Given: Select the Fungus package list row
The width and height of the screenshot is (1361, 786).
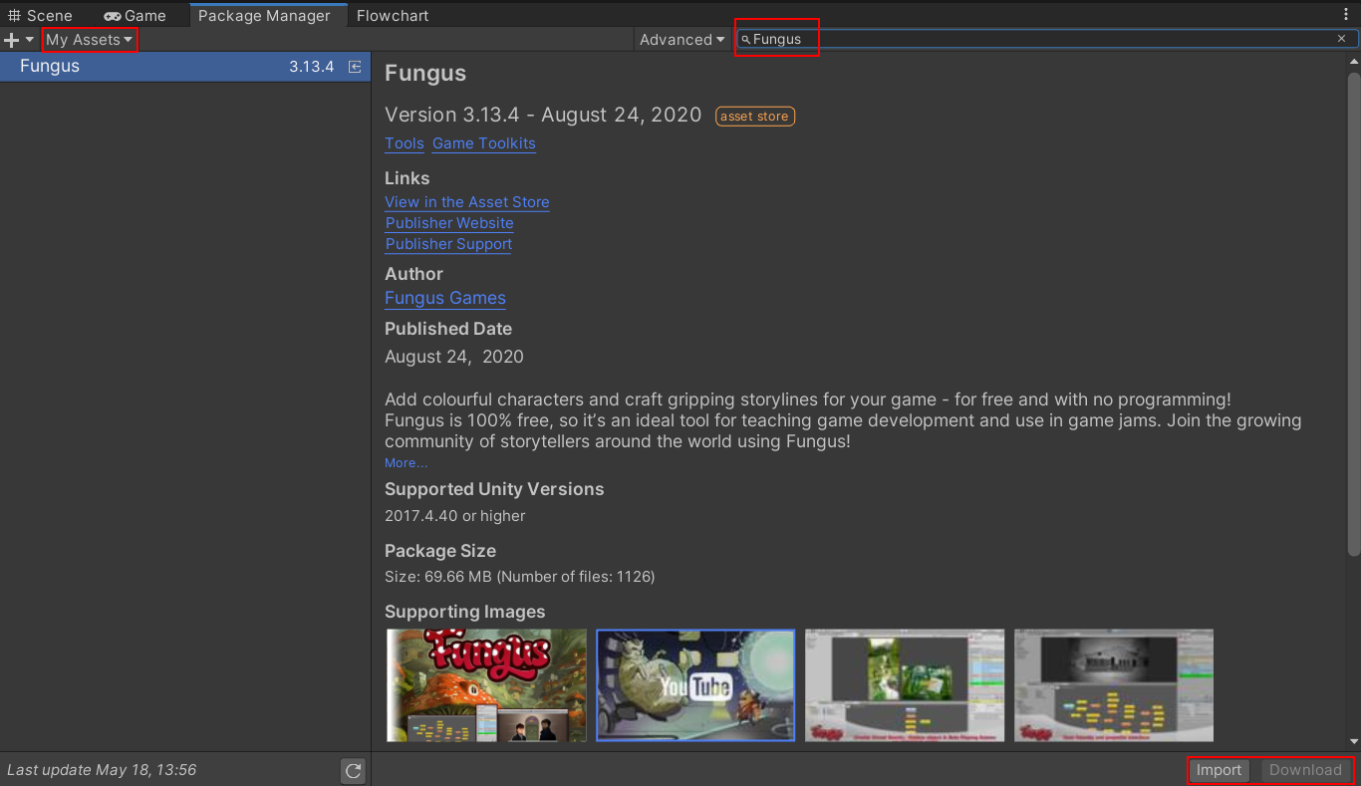Looking at the screenshot, I should pyautogui.click(x=185, y=67).
